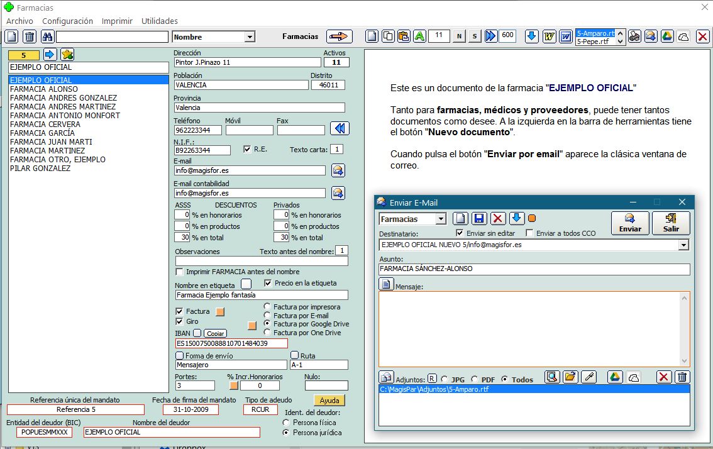Open the Configuración menu
This screenshot has height=449, width=713.
coord(67,21)
